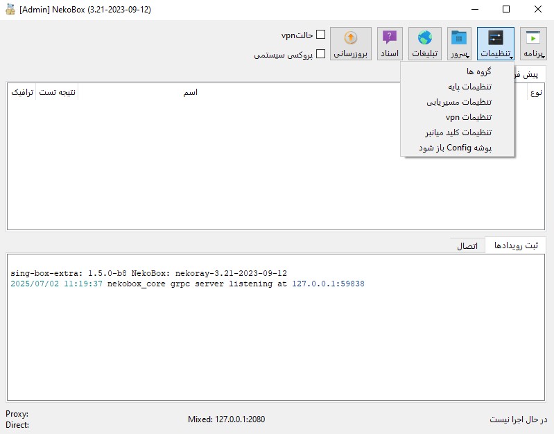Click the 2025/07/02 11:19:37 log timestamp
Viewport: 554px width, 434px height.
click(56, 284)
